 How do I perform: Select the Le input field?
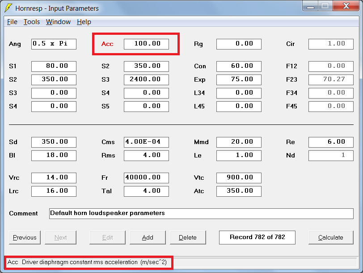click(x=239, y=155)
